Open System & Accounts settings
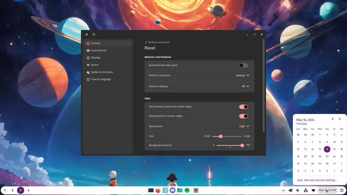347x195 pixels. [x=102, y=72]
